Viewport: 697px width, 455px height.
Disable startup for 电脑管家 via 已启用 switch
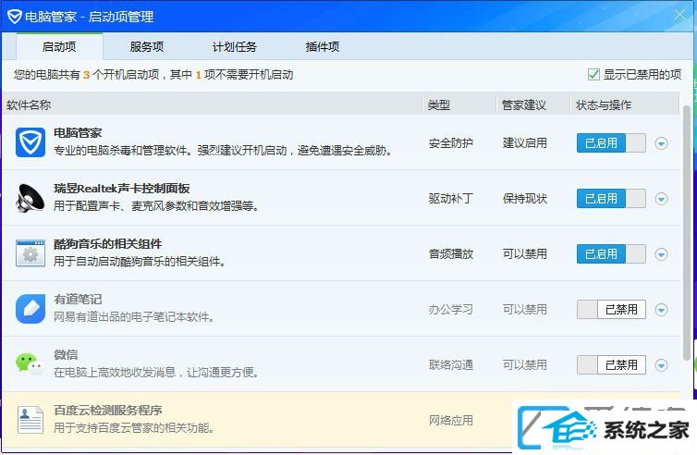tap(611, 143)
